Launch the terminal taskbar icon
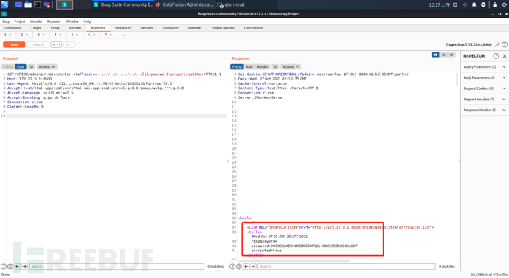 38,5
